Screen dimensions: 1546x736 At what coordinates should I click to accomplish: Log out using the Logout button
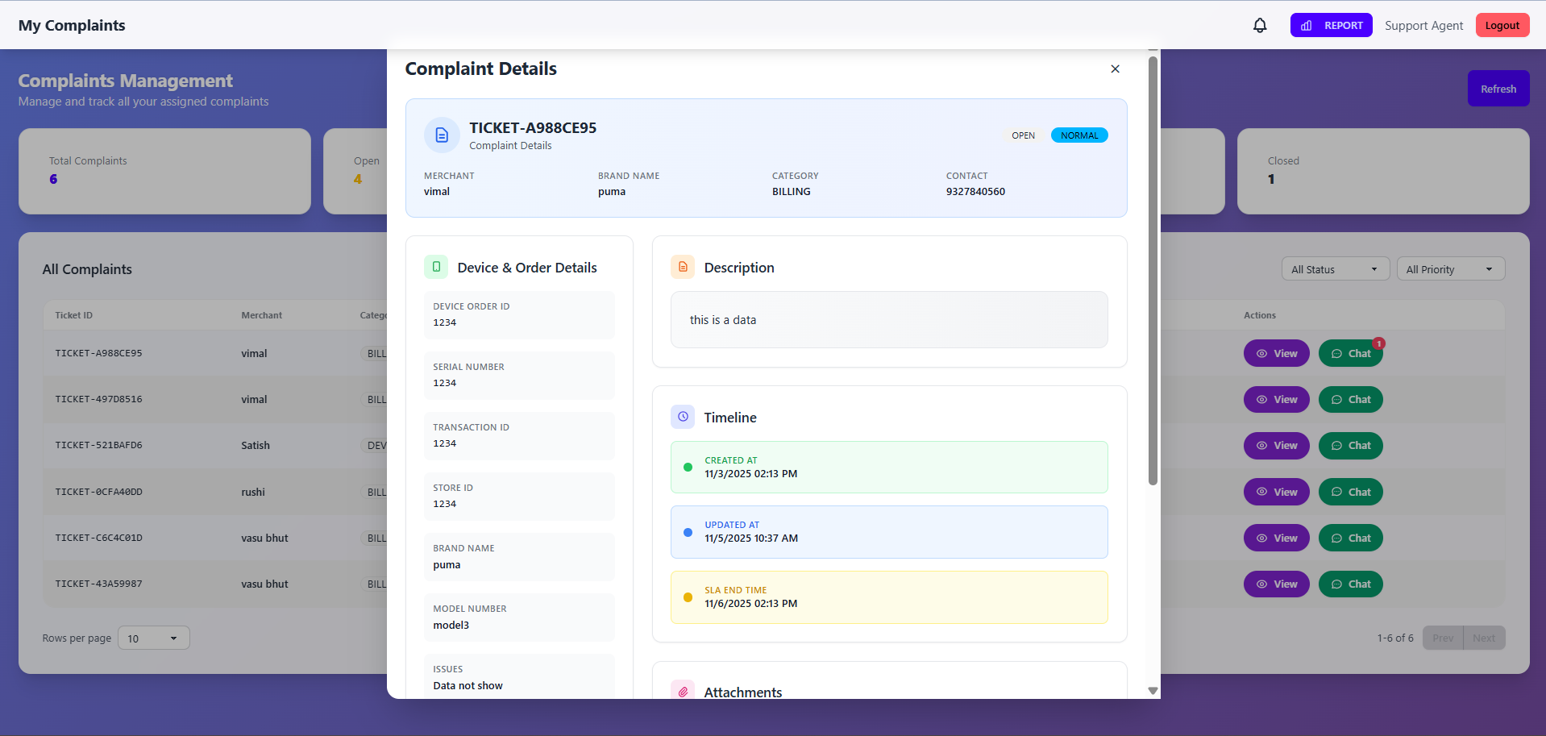1502,26
